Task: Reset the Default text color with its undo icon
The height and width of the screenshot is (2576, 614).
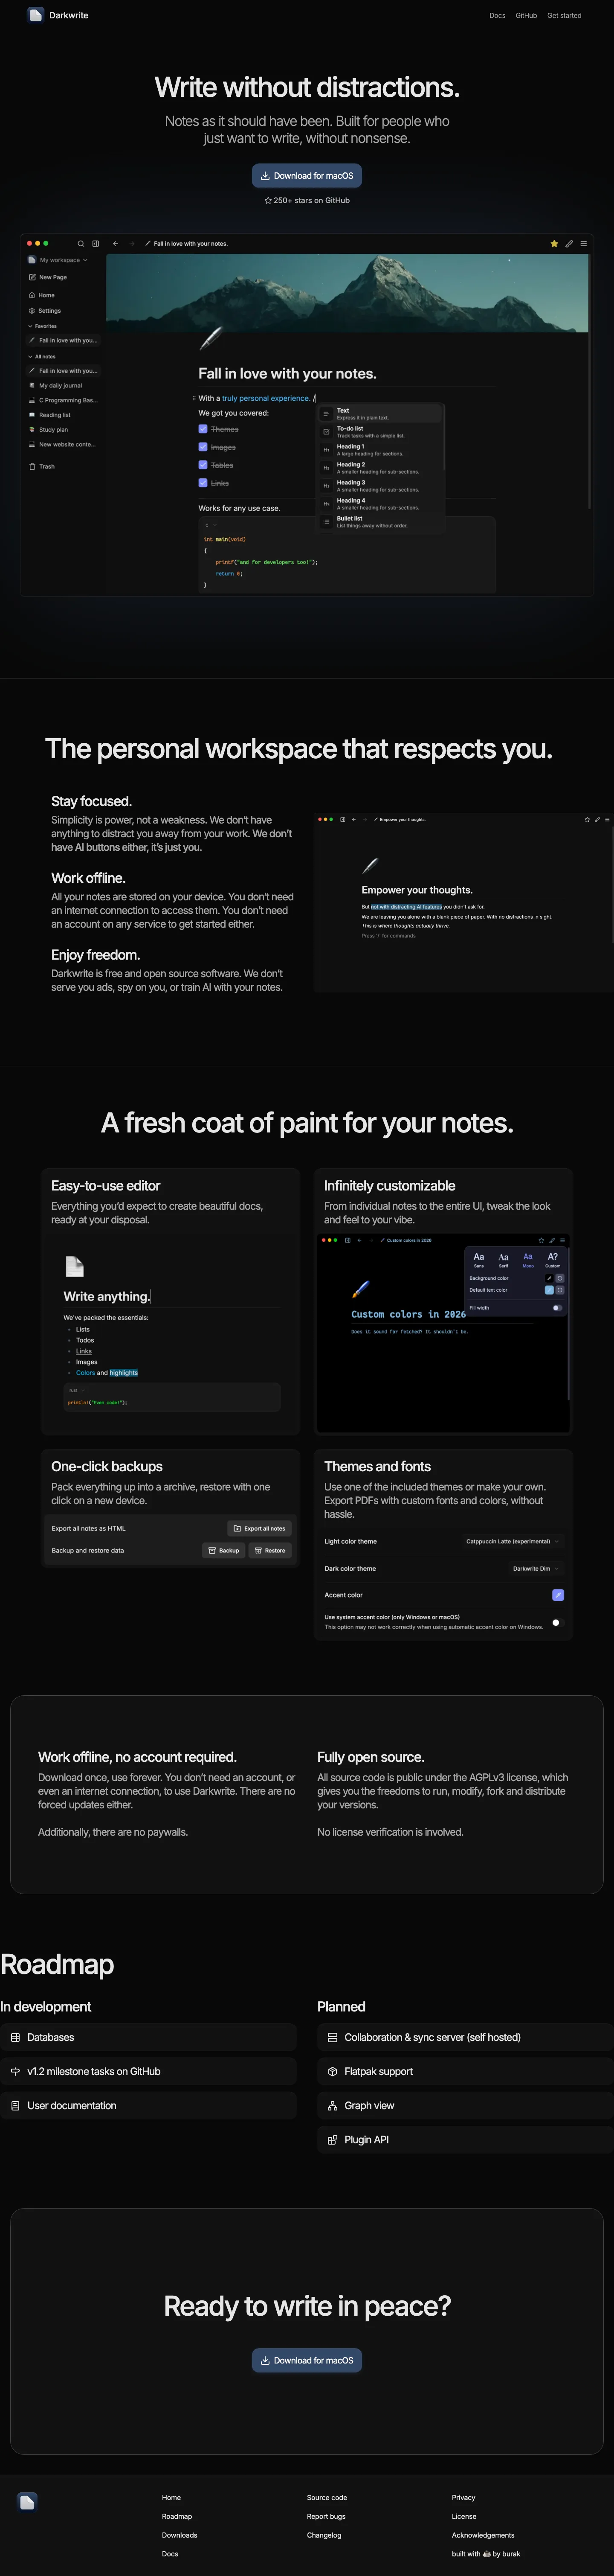Action: (x=560, y=1290)
